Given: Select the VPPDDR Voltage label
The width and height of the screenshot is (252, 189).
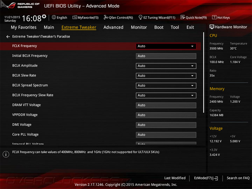Looking at the screenshot, I should pos(25,115).
